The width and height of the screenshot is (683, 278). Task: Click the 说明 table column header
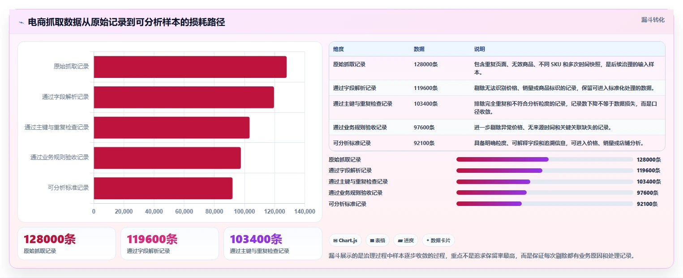pos(480,49)
